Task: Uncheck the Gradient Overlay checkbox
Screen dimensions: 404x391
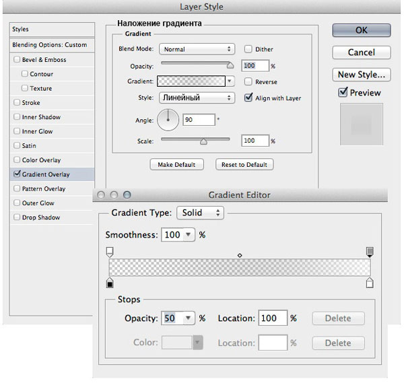Action: point(17,174)
